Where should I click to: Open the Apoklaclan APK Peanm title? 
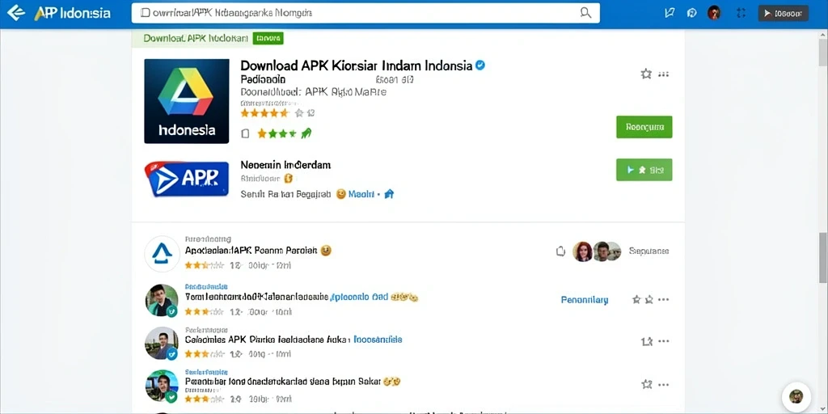pos(251,251)
